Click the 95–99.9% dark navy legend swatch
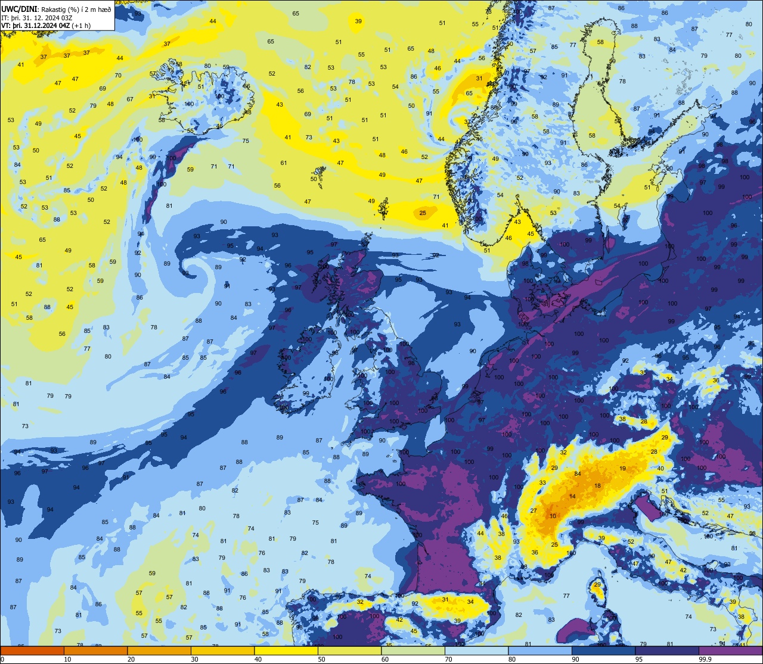Image resolution: width=763 pixels, height=664 pixels. coord(667,651)
